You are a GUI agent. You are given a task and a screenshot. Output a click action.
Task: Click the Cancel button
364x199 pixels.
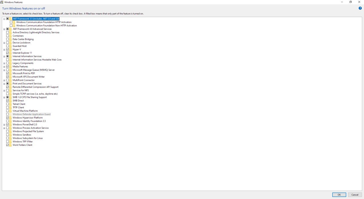[355, 195]
